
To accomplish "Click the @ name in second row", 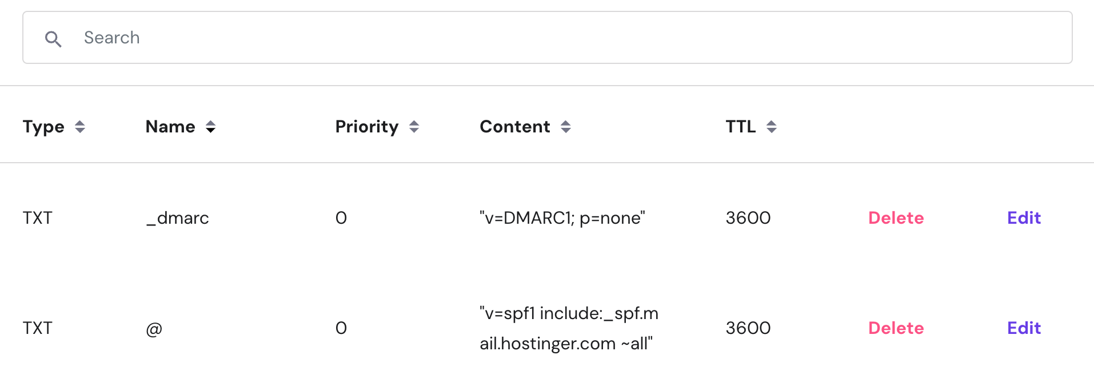I will (154, 329).
